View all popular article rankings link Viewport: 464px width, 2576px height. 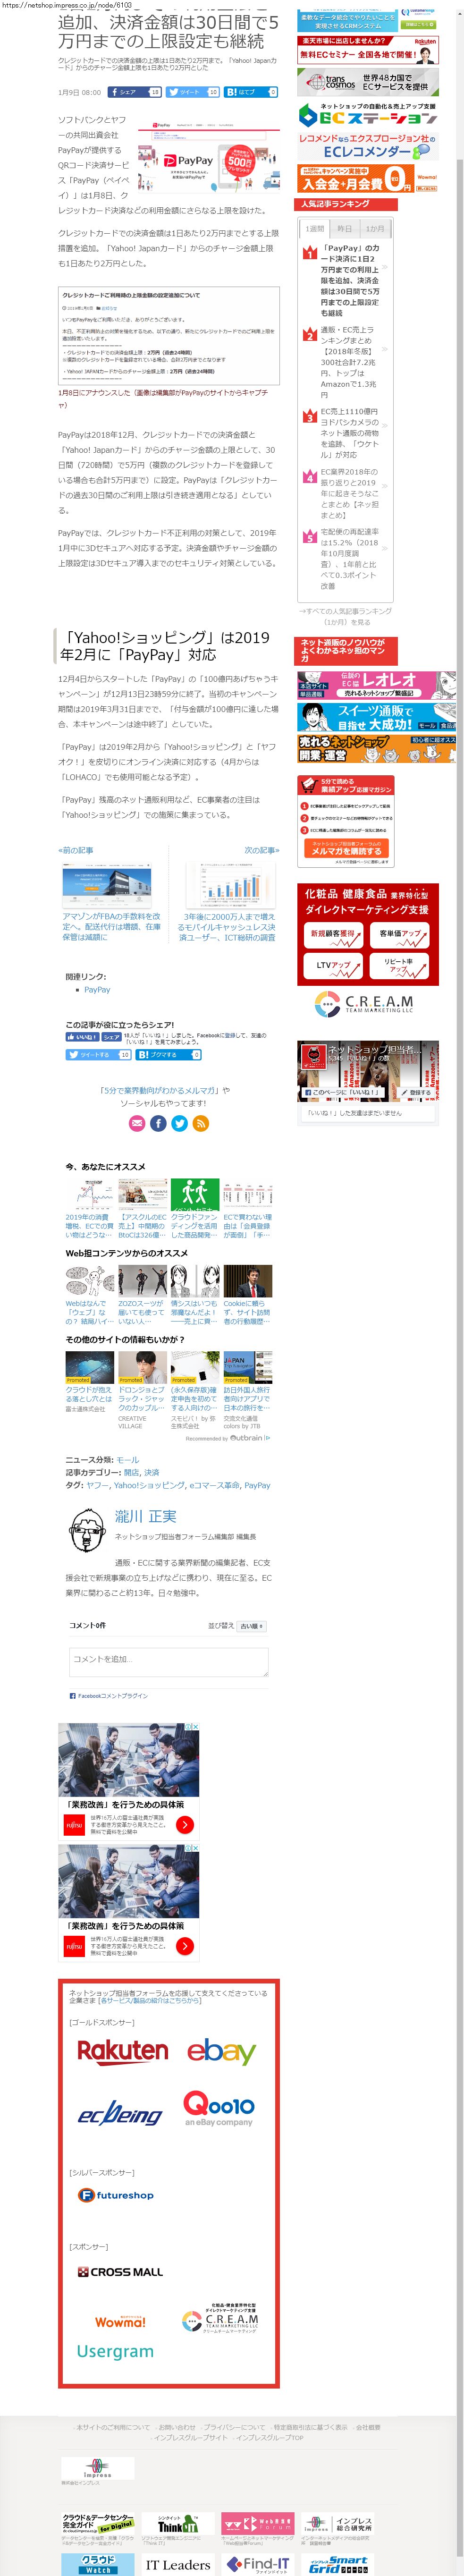pyautogui.click(x=346, y=616)
